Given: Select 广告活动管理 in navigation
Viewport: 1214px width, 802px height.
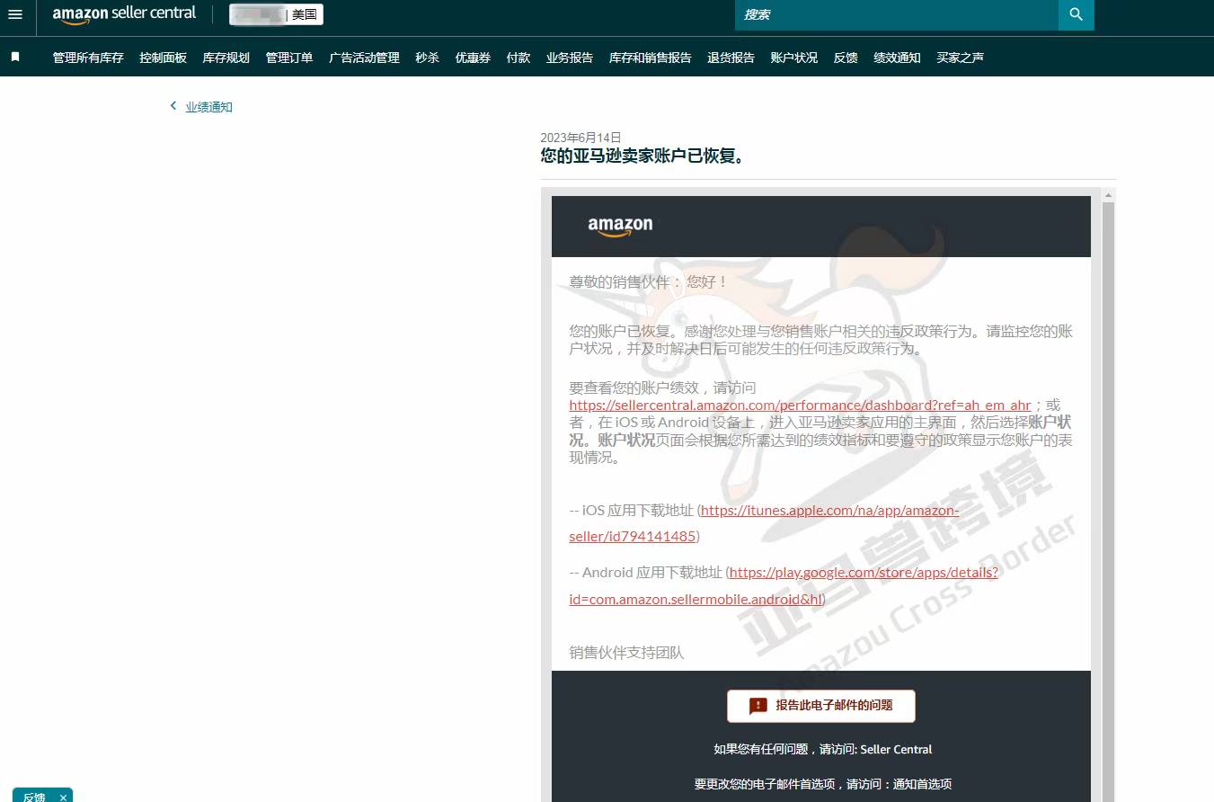Looking at the screenshot, I should (x=364, y=58).
